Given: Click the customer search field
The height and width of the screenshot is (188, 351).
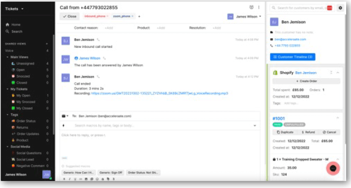Looking at the screenshot, I should (302, 8).
